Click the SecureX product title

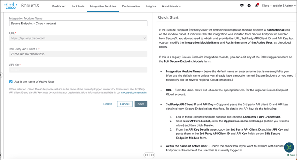pyautogui.click(x=30, y=6)
